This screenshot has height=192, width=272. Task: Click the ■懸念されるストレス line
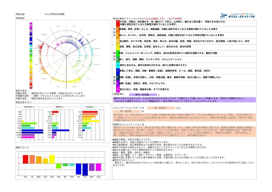pos(124,160)
